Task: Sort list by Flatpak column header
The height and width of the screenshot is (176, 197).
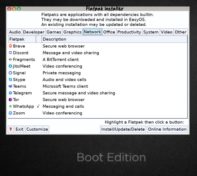Action: [22, 39]
